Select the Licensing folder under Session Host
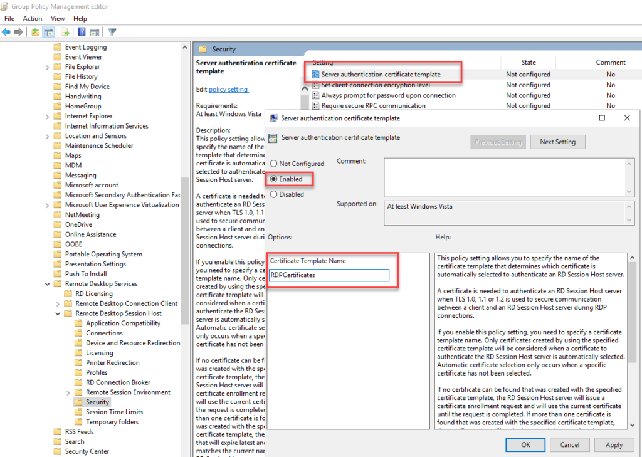 click(x=100, y=352)
